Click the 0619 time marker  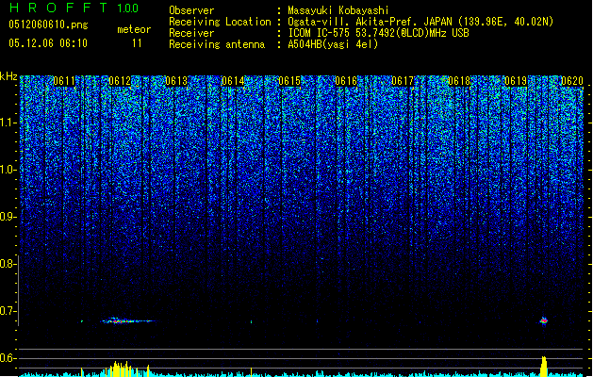pos(516,81)
